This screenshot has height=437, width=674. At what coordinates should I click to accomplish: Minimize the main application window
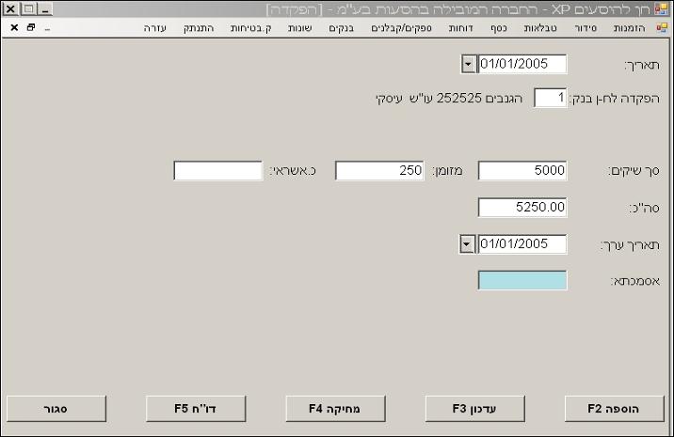(x=45, y=9)
